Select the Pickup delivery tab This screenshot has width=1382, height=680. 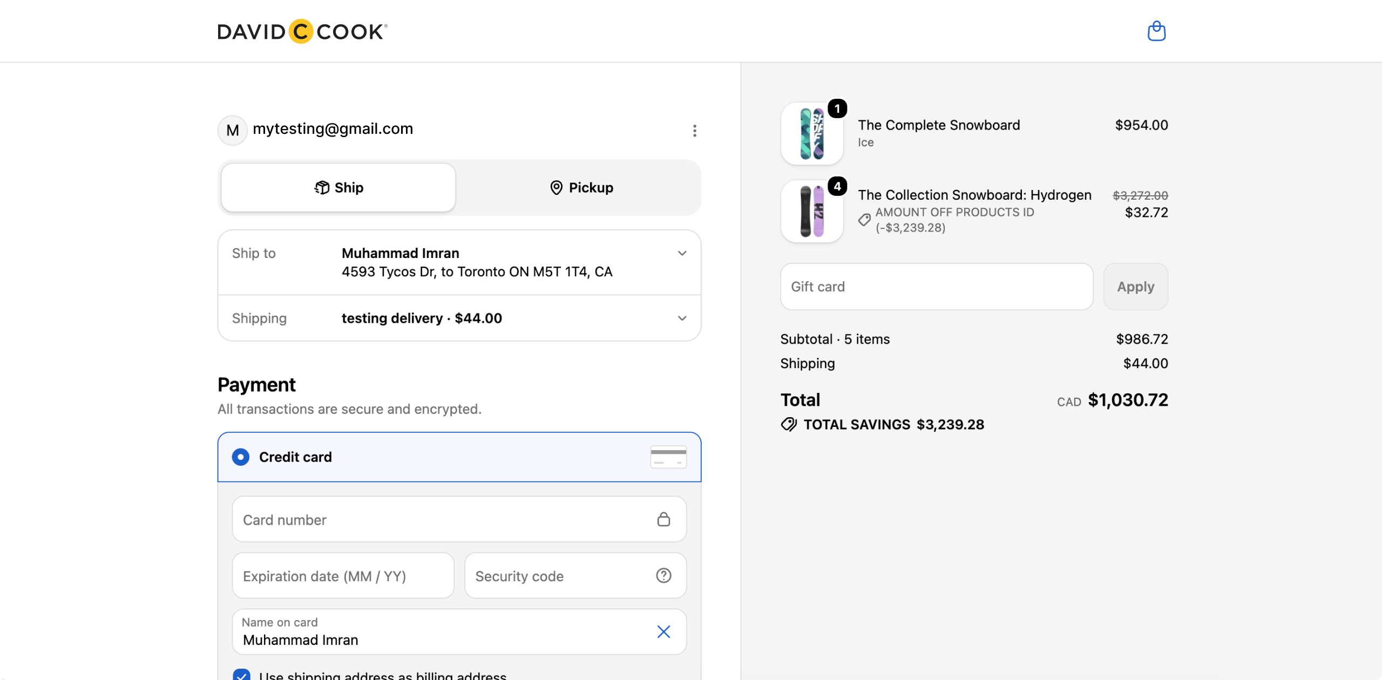tap(581, 187)
